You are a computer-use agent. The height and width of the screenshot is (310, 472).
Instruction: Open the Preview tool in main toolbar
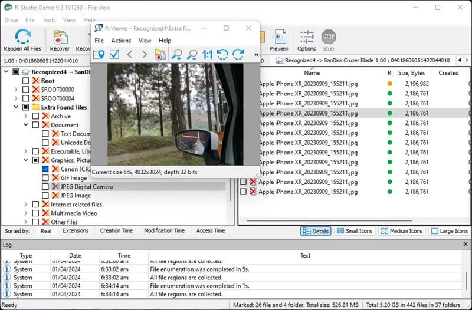(278, 40)
